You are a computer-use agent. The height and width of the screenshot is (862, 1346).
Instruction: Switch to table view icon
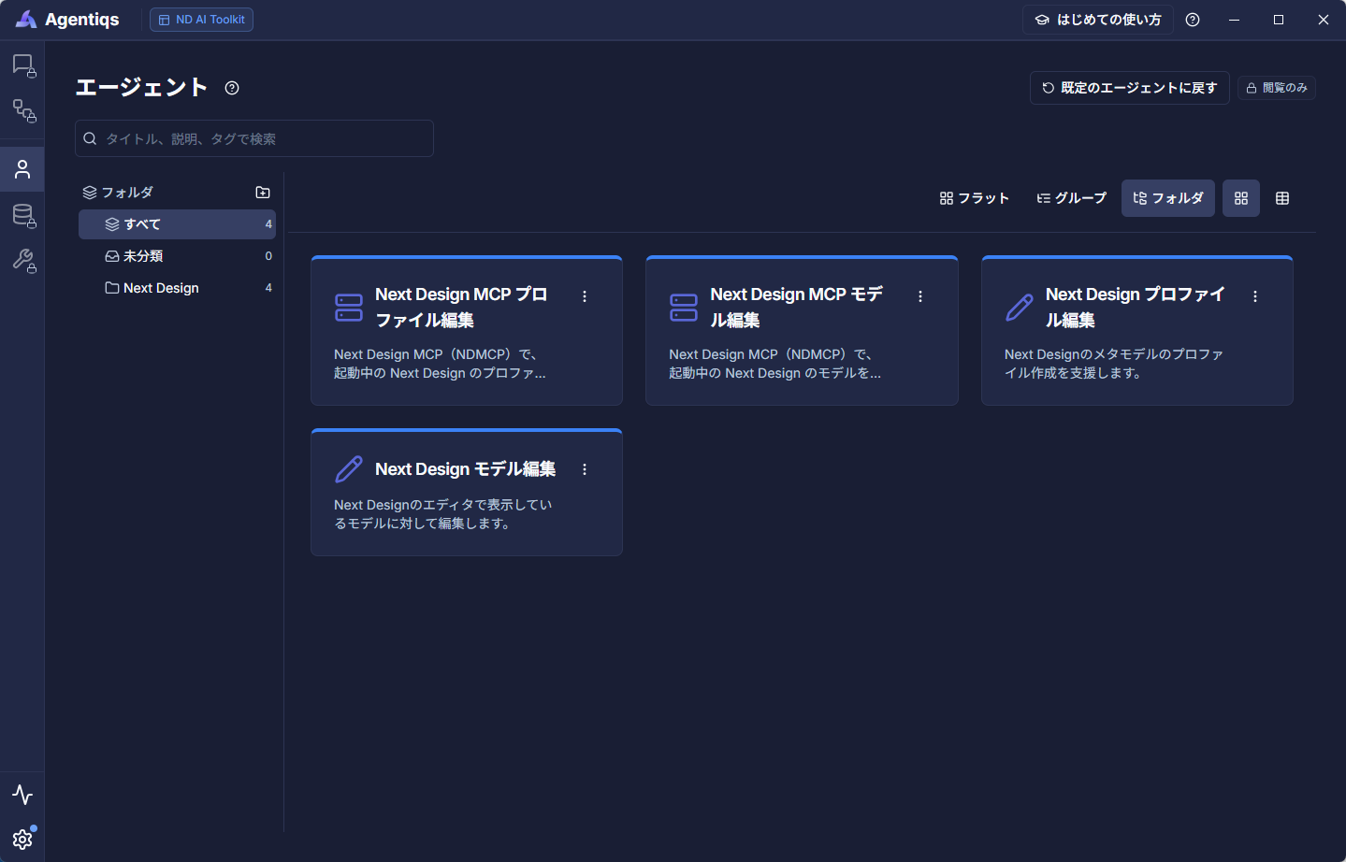tap(1282, 198)
